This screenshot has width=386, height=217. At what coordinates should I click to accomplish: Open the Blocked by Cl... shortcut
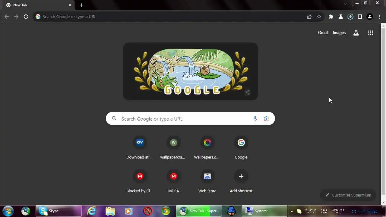140,181
